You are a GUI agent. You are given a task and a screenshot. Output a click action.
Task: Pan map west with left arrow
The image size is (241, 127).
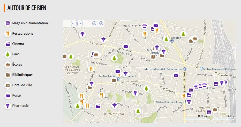[x=73, y=23]
